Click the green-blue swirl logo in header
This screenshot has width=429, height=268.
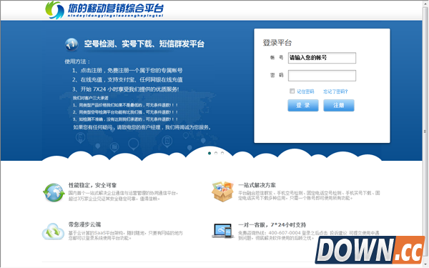[x=55, y=10]
